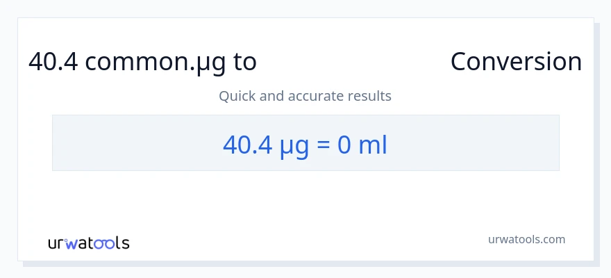This screenshot has height=278, width=611.
Task: Click the 'Quick and accurate results' subtitle
Action: tap(305, 96)
